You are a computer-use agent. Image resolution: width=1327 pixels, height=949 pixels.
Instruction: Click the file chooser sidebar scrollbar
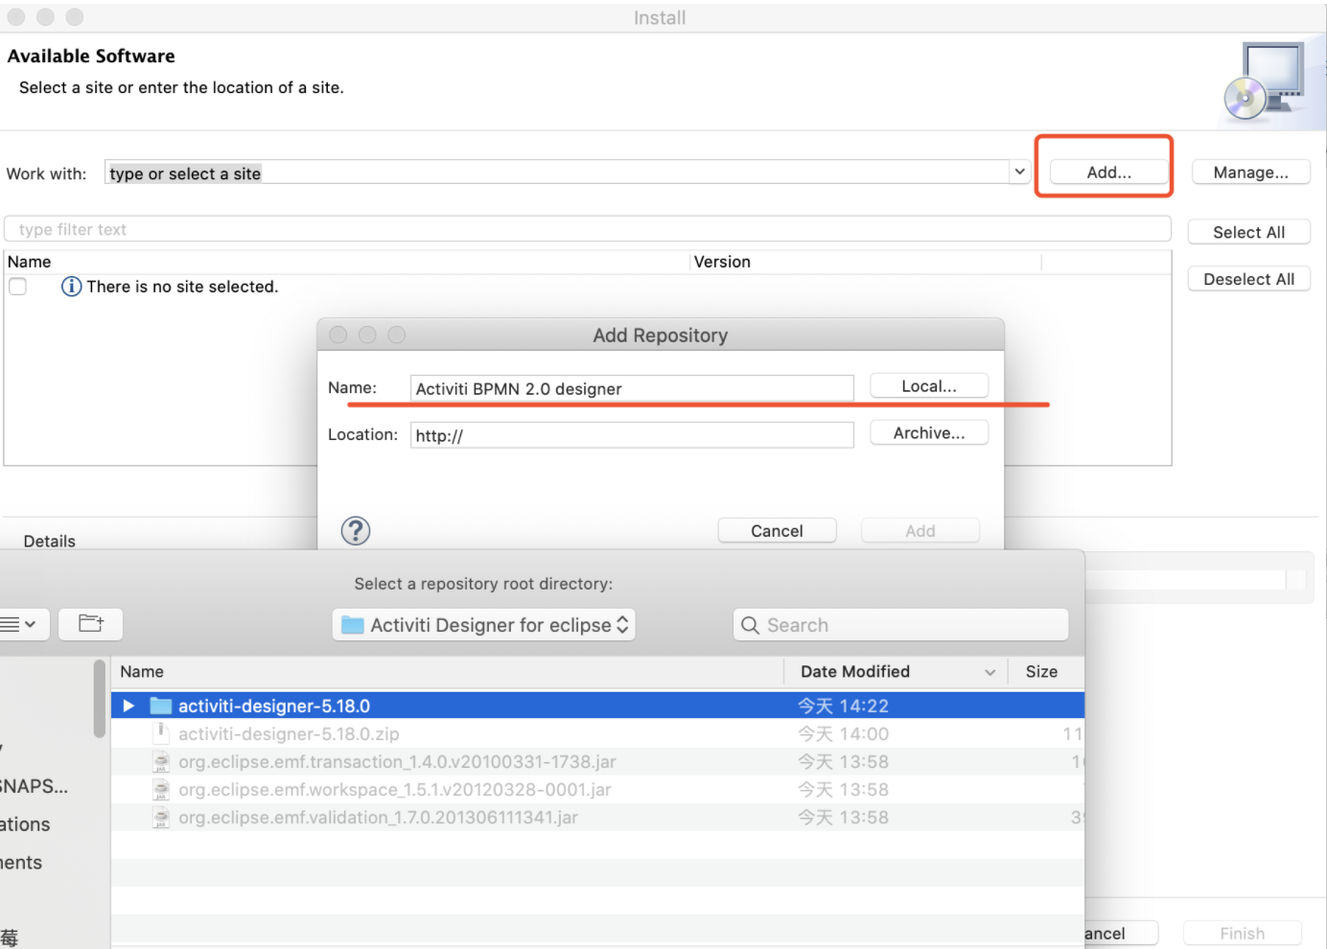click(99, 699)
